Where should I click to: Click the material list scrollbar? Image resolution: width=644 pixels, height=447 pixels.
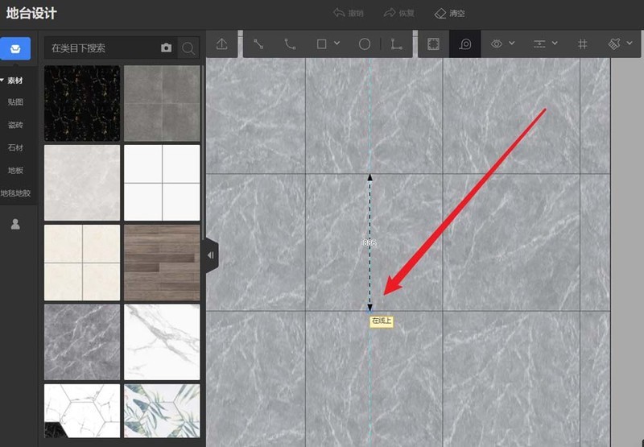click(203, 152)
